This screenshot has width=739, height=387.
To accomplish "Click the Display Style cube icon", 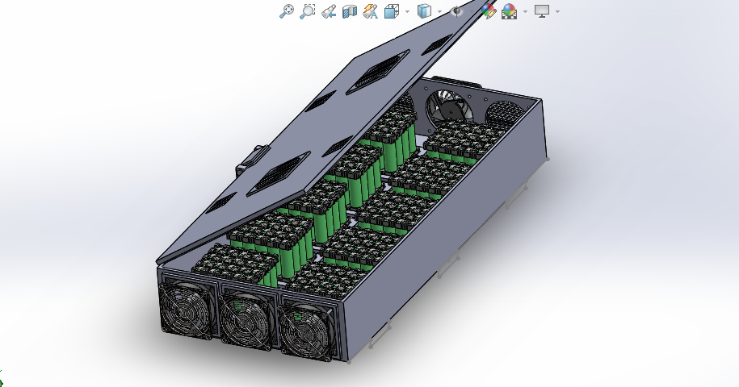I will 425,11.
